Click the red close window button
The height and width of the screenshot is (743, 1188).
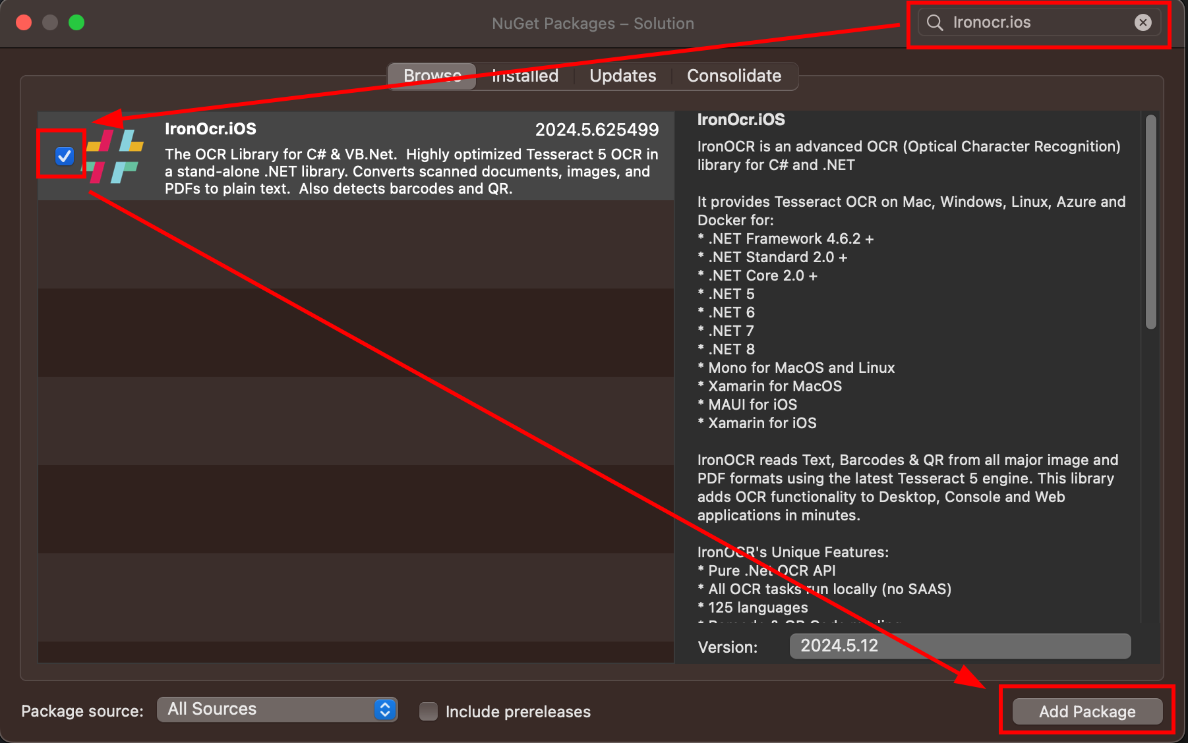click(24, 23)
